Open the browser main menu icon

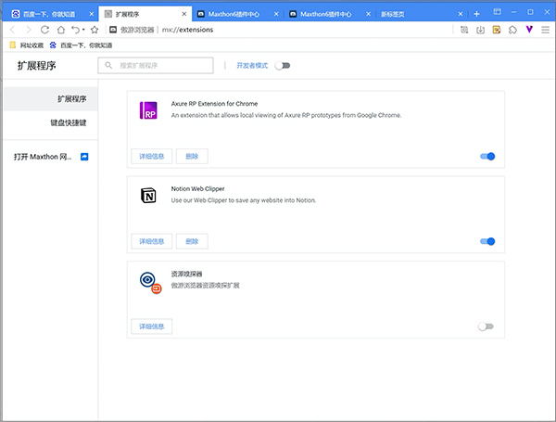[x=544, y=30]
